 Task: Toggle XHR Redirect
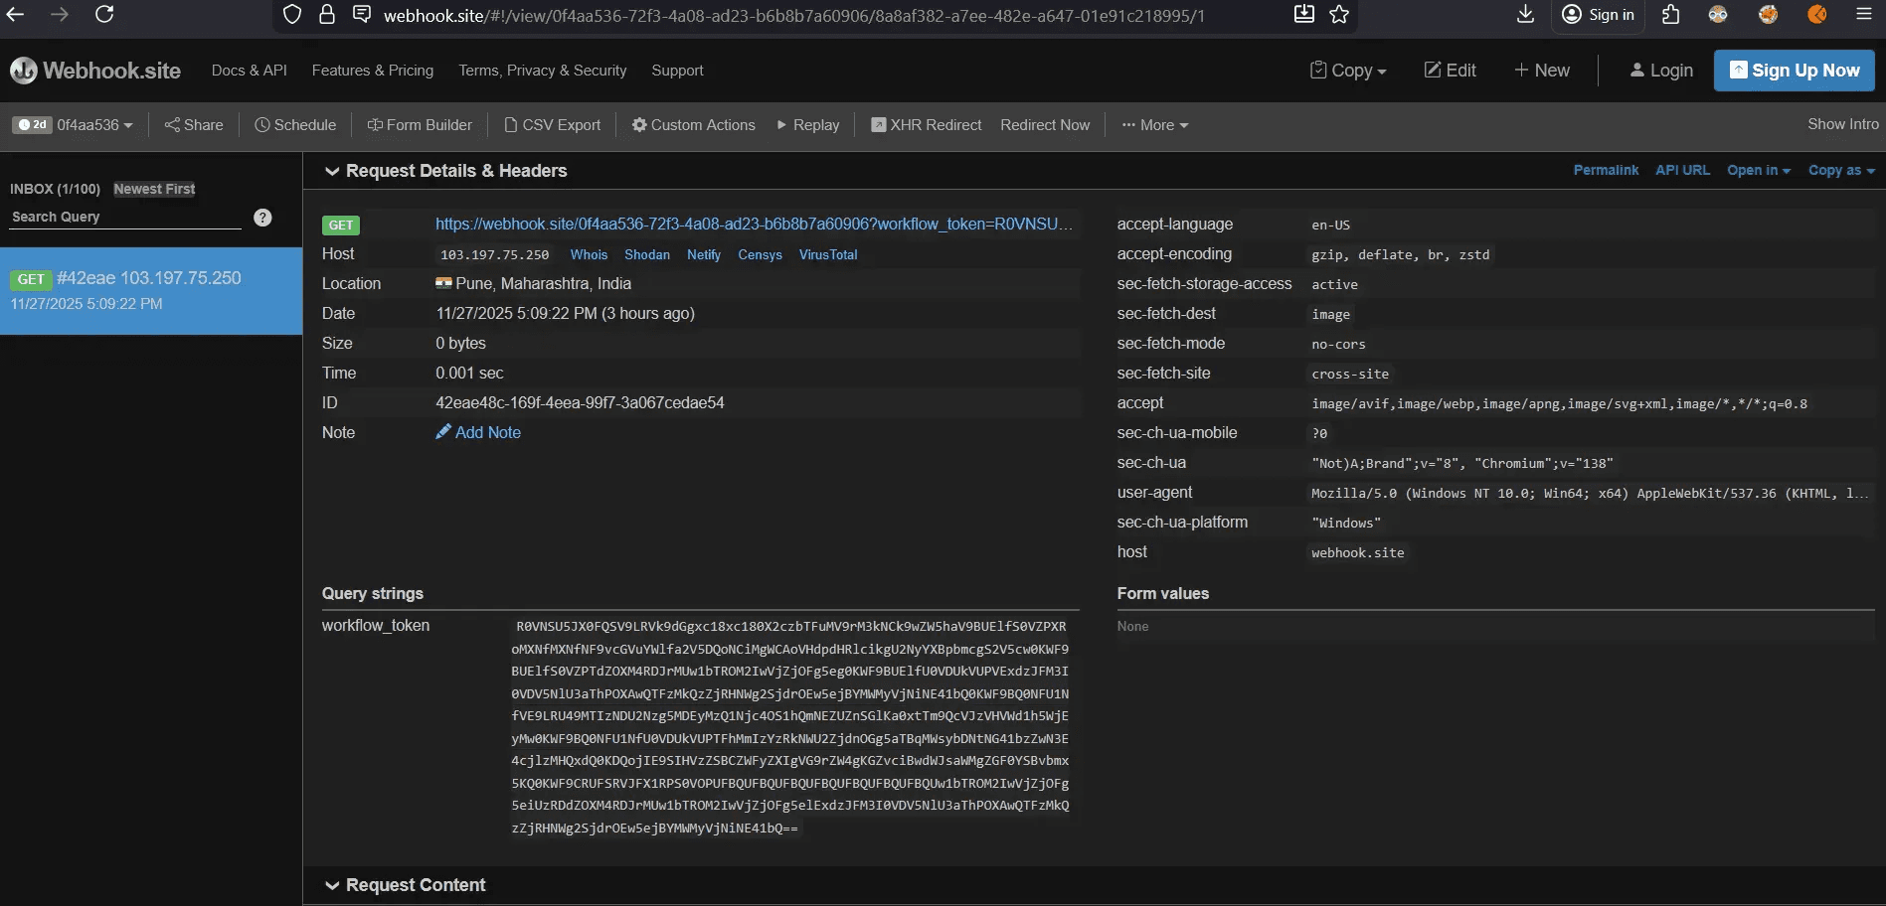[926, 125]
